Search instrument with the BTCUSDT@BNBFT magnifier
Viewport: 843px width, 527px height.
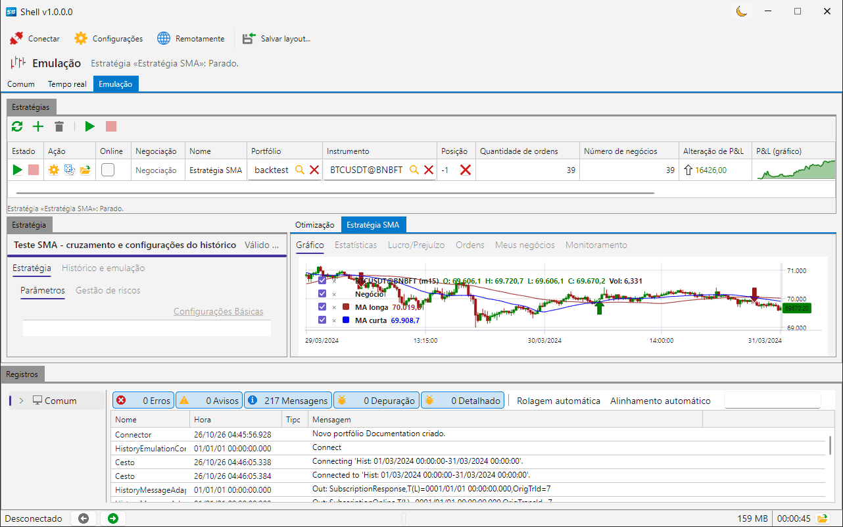[414, 170]
